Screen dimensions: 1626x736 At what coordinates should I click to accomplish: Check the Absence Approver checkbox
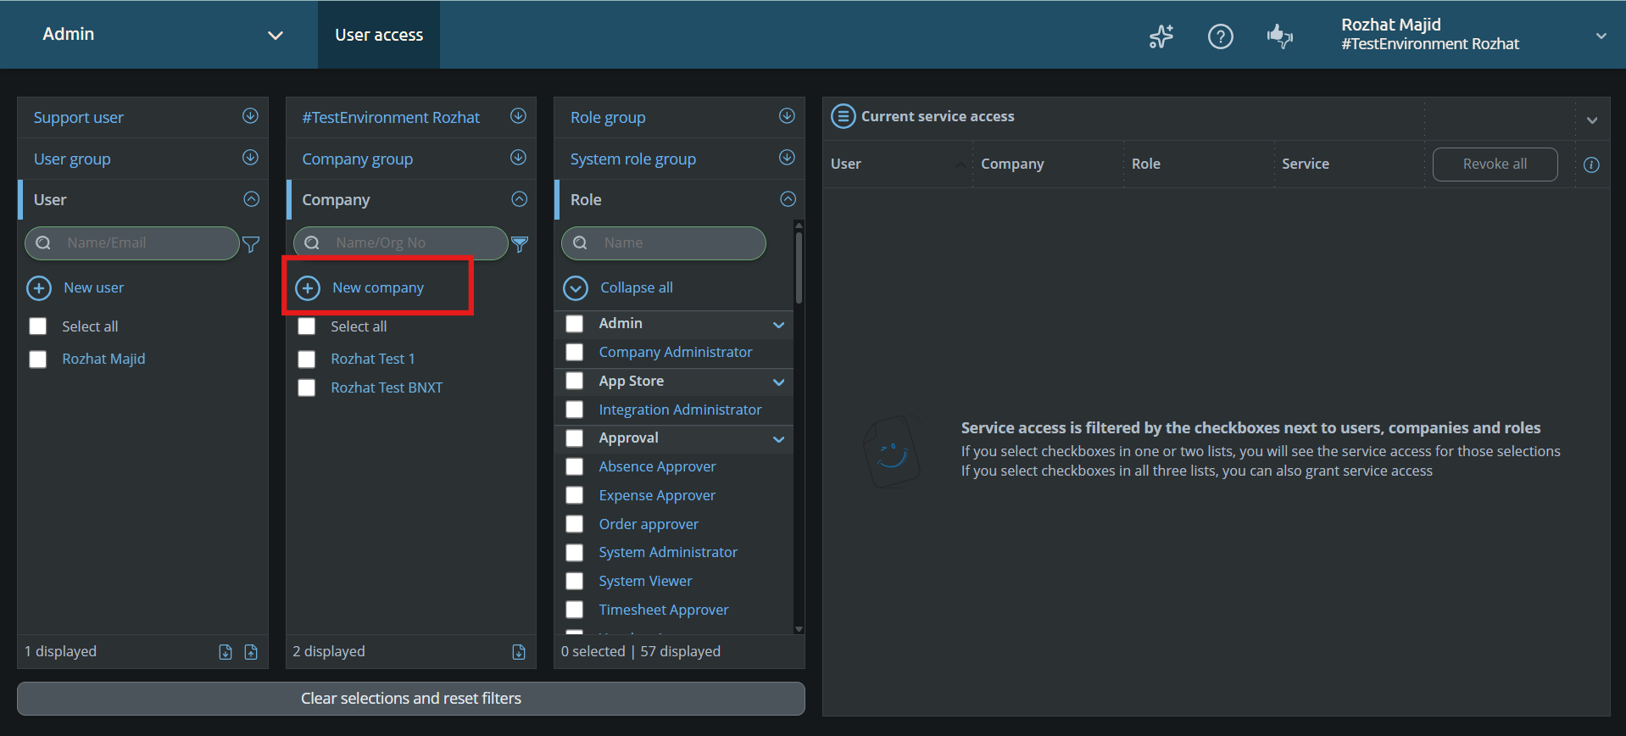(x=575, y=467)
